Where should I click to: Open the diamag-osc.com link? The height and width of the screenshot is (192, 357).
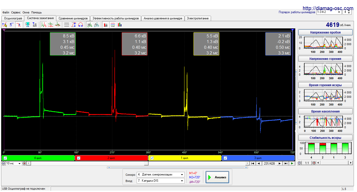click(x=328, y=8)
